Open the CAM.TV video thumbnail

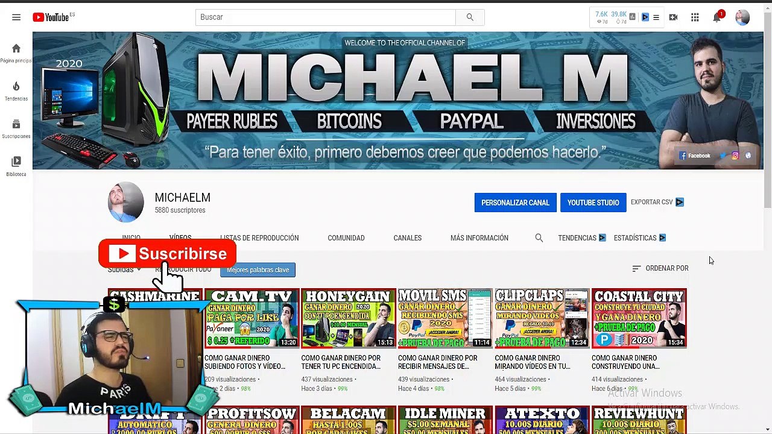[252, 318]
